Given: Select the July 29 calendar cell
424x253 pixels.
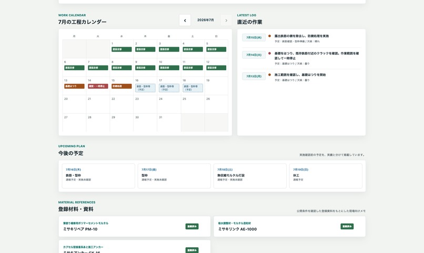Looking at the screenshot, I should point(122,123).
